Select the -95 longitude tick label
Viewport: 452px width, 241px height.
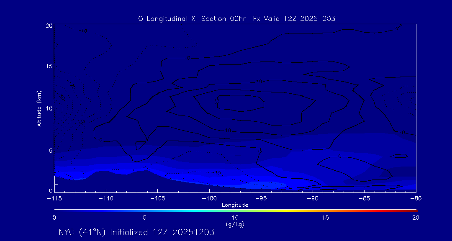coord(261,199)
